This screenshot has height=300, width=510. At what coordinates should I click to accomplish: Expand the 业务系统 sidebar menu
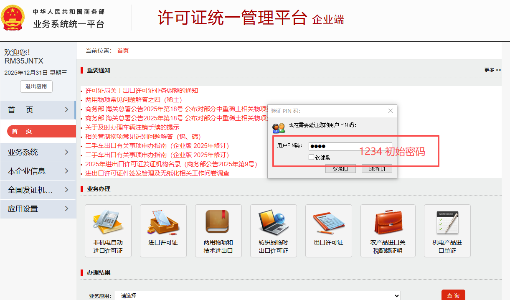pyautogui.click(x=38, y=152)
